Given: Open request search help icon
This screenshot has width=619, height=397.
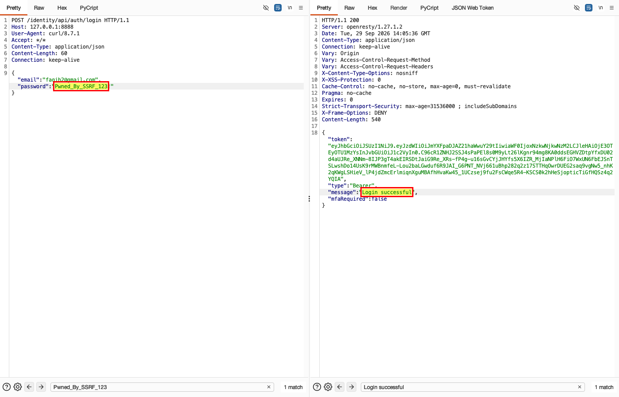Looking at the screenshot, I should point(7,387).
